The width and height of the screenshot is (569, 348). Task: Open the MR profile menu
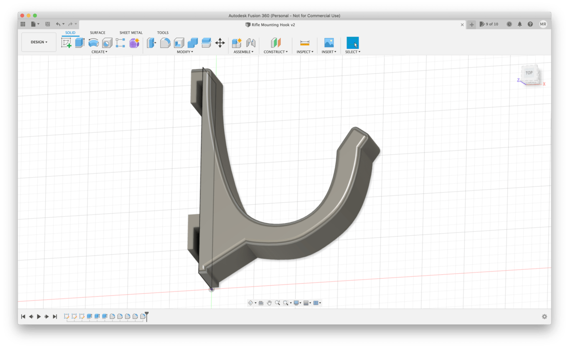[x=543, y=24]
